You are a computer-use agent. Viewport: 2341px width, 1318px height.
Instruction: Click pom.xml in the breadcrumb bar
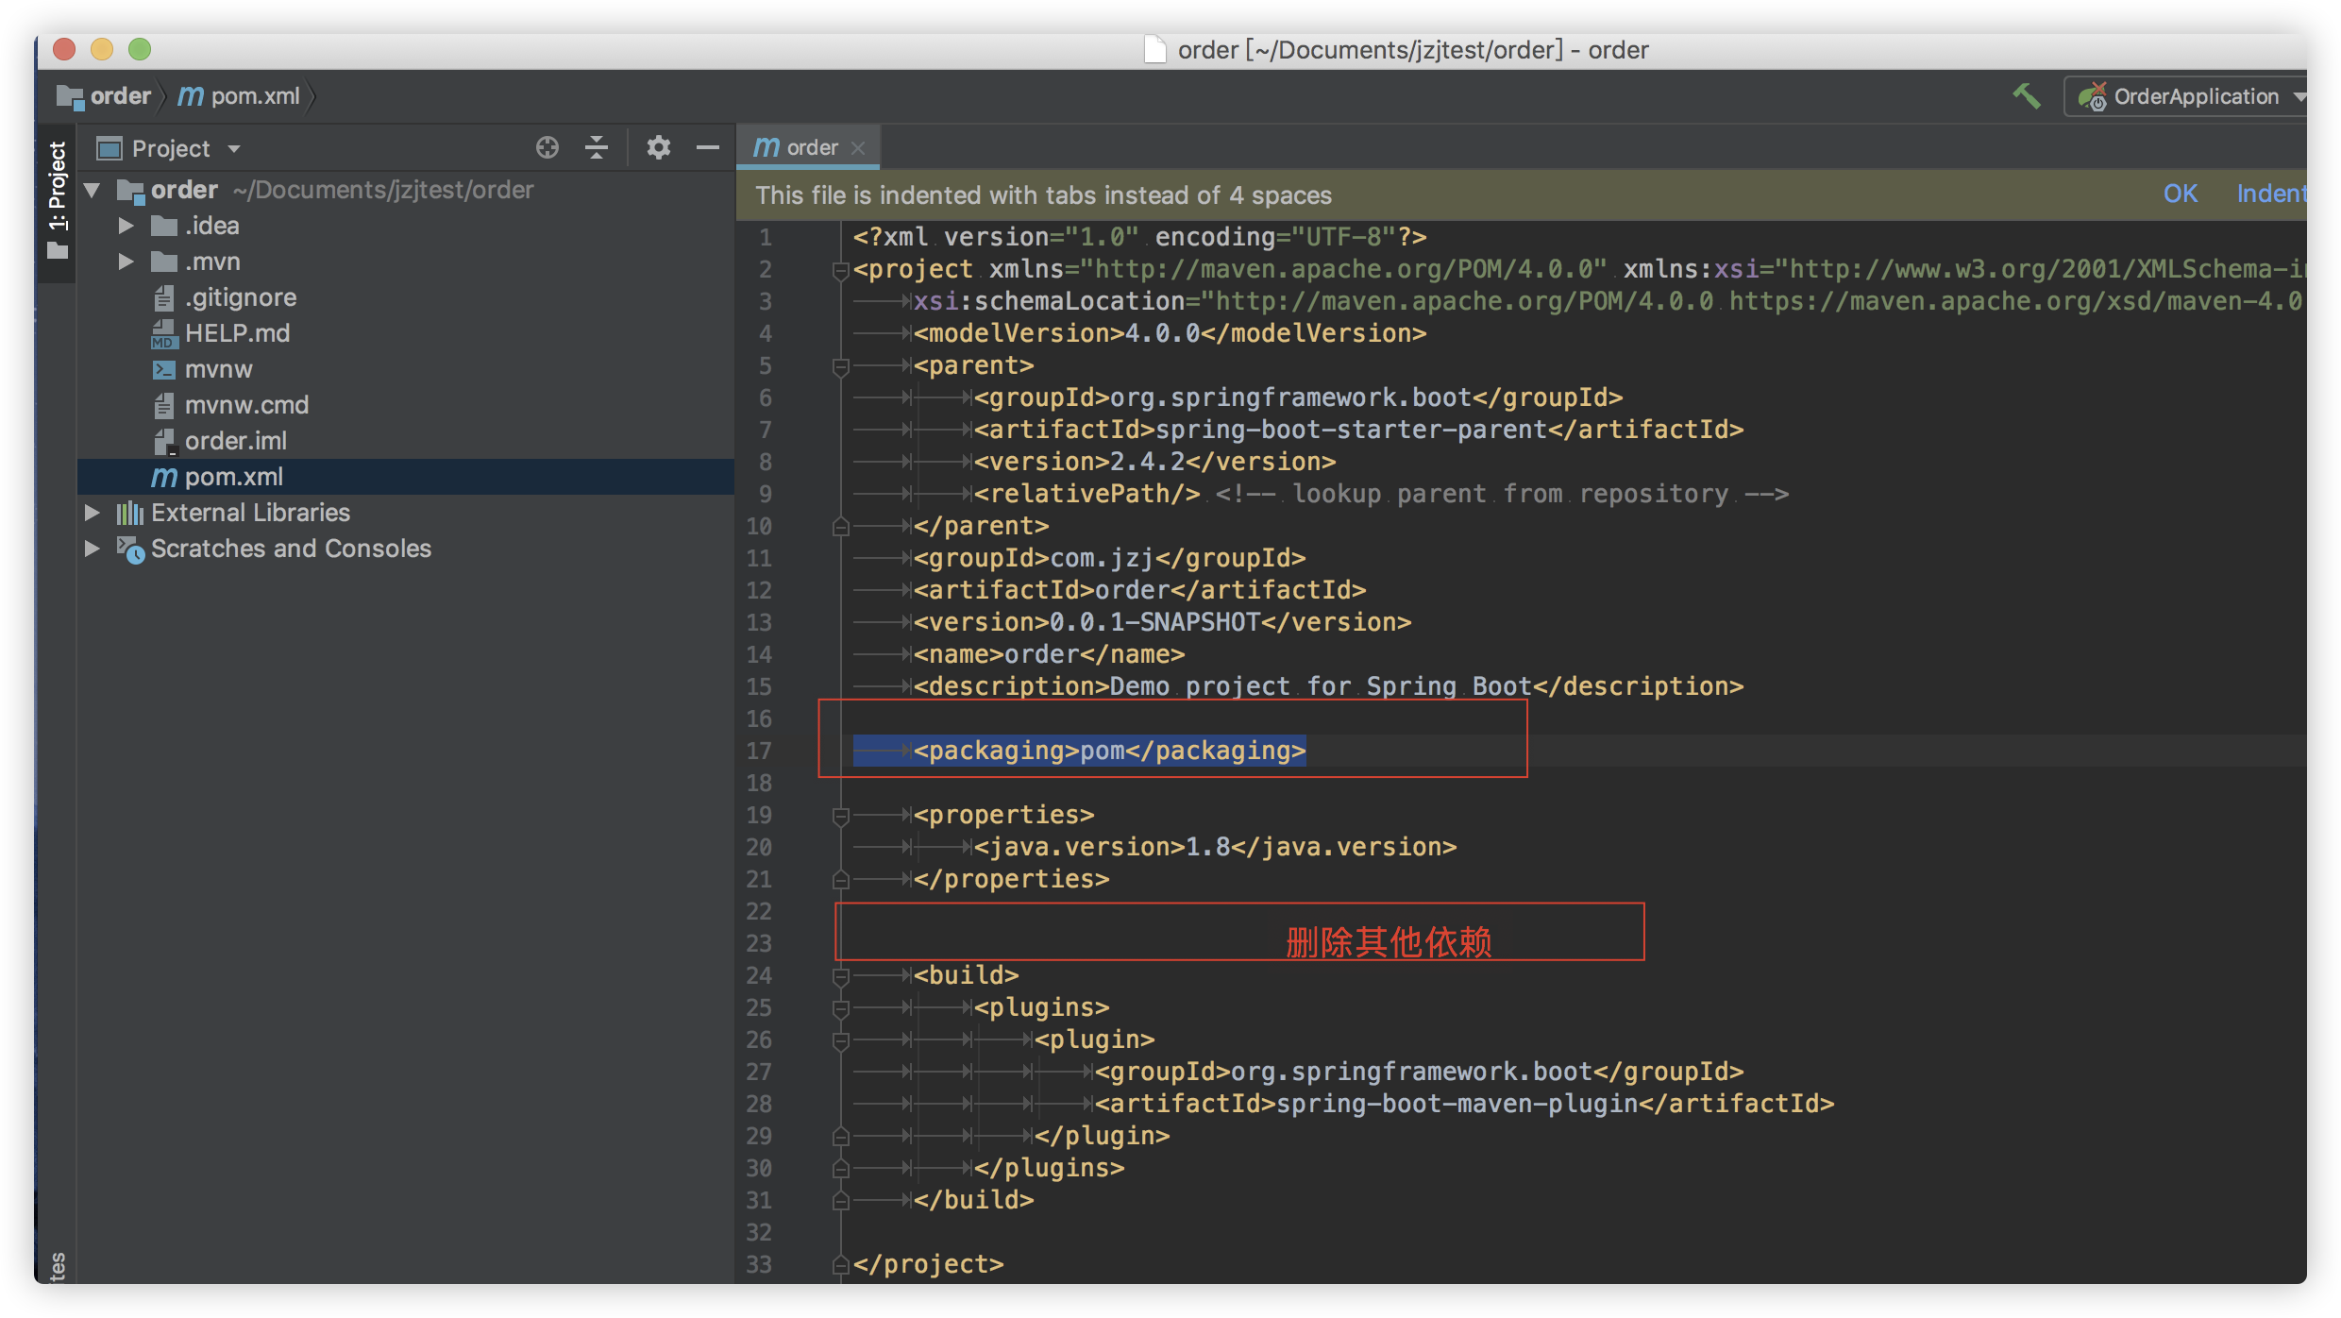click(255, 95)
